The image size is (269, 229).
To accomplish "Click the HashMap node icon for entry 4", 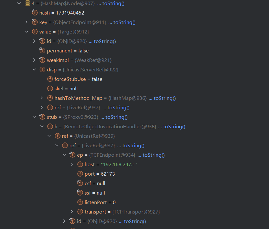I will click(27, 3).
